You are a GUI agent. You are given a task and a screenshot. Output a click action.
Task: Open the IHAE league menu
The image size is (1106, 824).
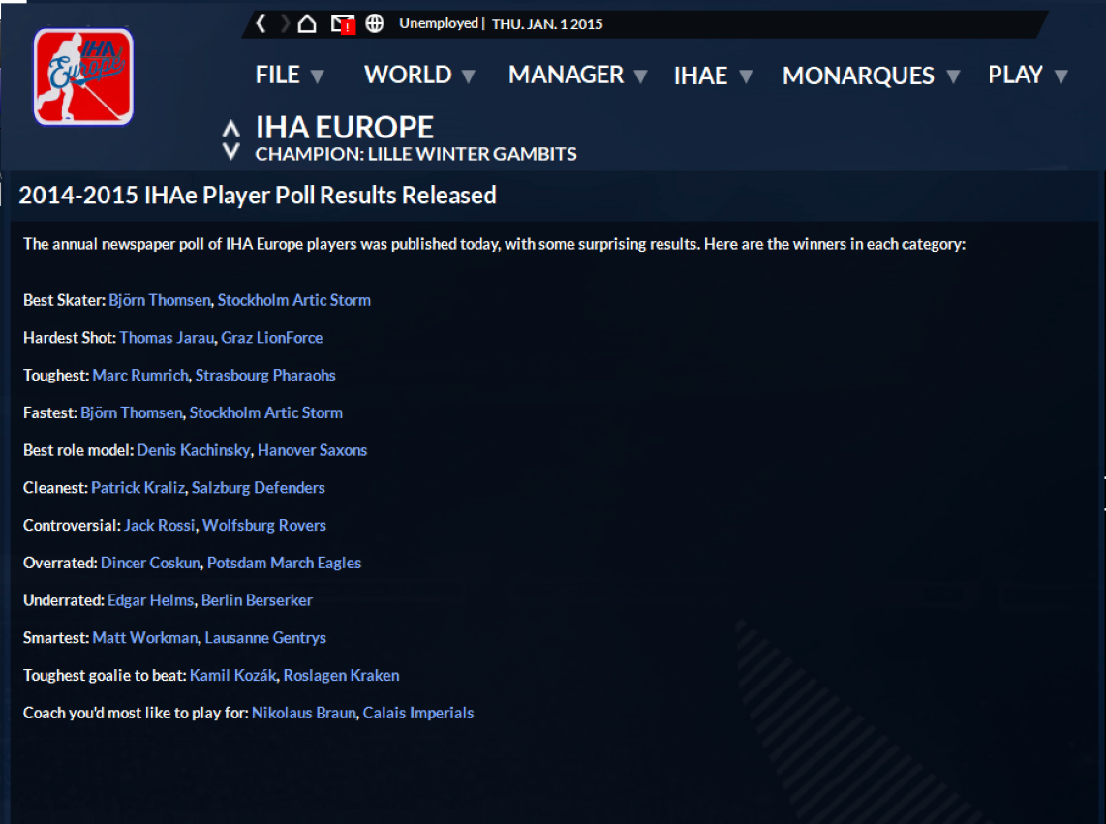(x=713, y=76)
